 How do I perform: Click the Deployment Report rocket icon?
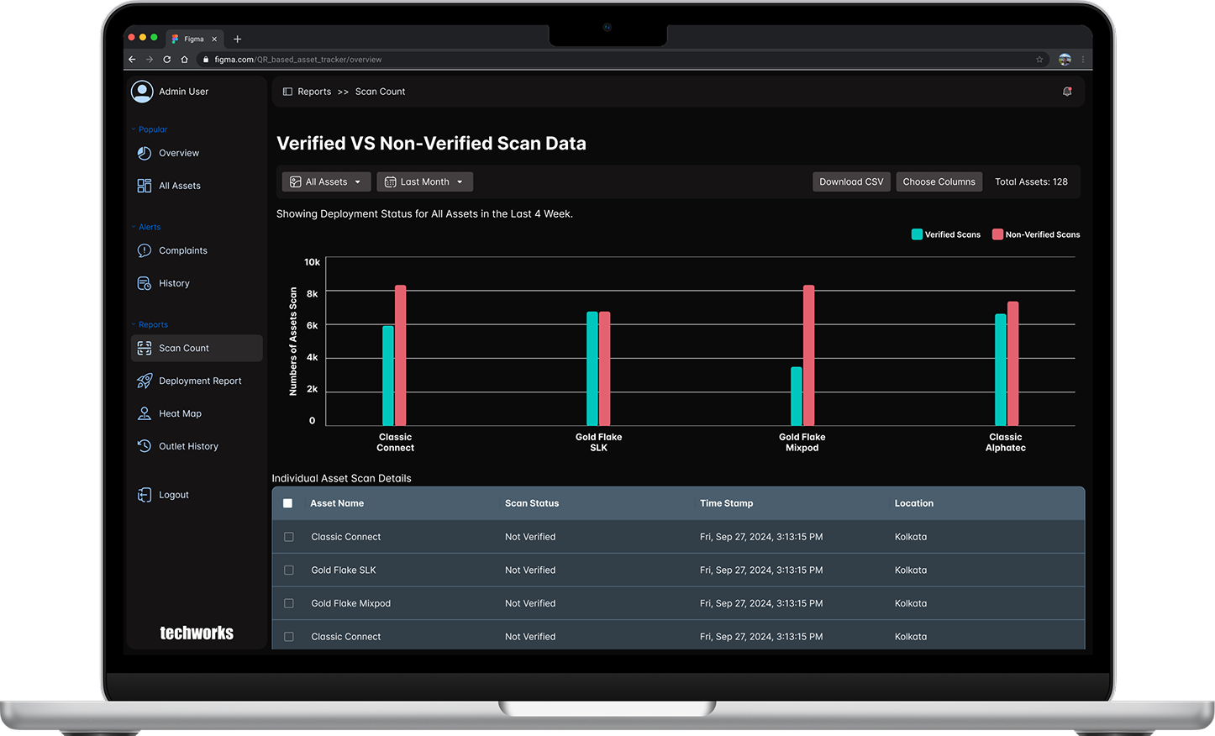tap(145, 381)
